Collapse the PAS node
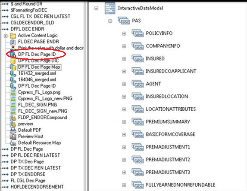Image resolution: width=247 pixels, height=191 pixels. (x=110, y=21)
